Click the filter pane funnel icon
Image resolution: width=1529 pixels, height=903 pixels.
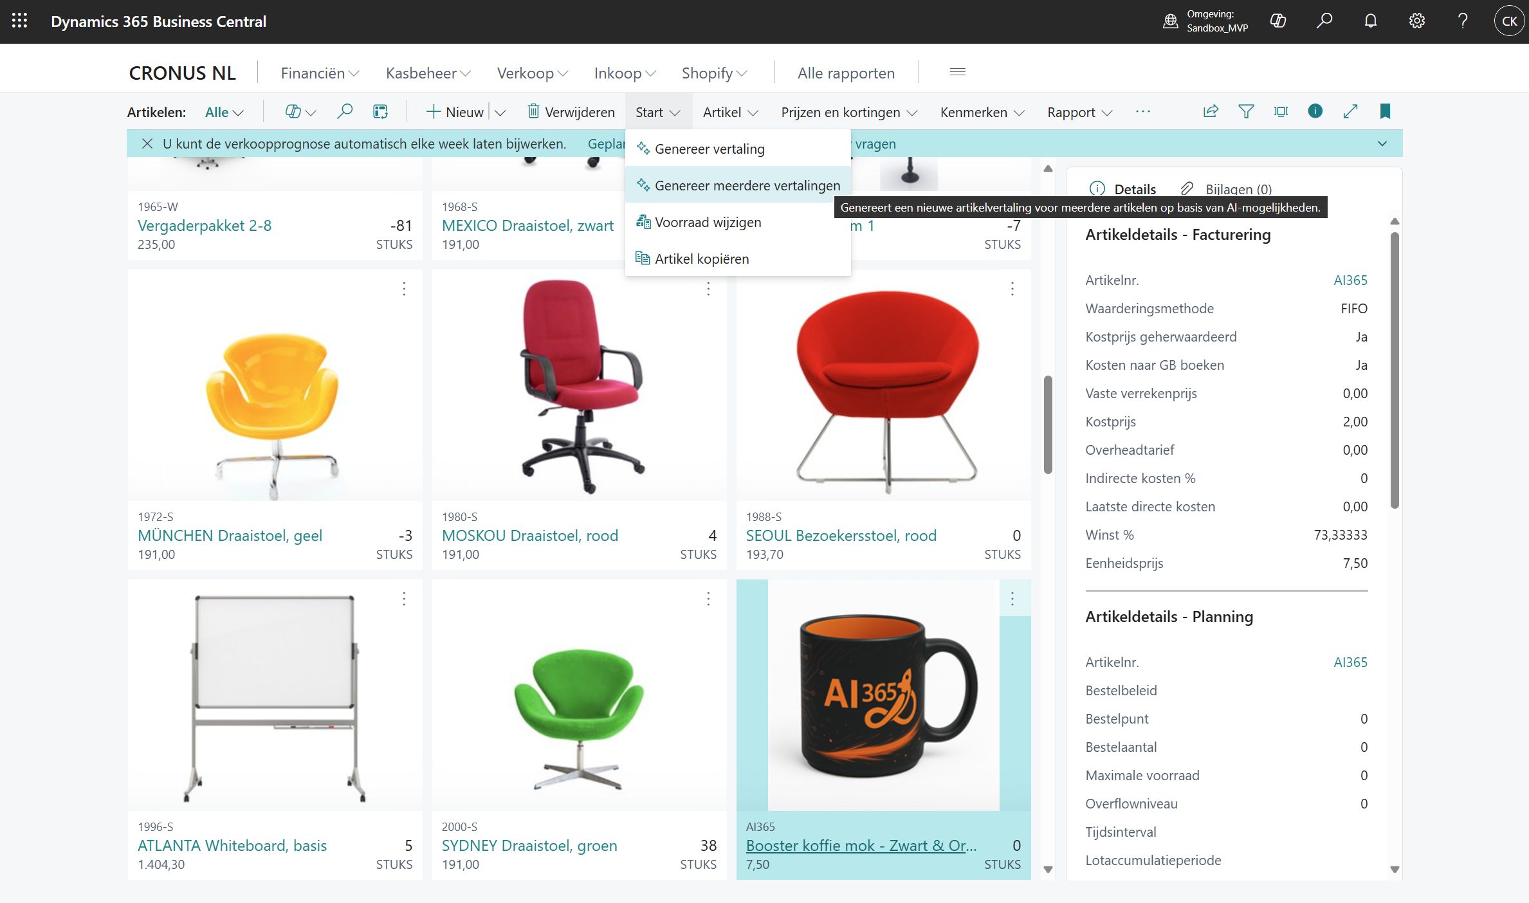(1245, 112)
